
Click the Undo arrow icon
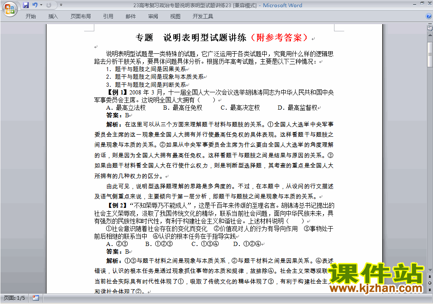(x=35, y=5)
